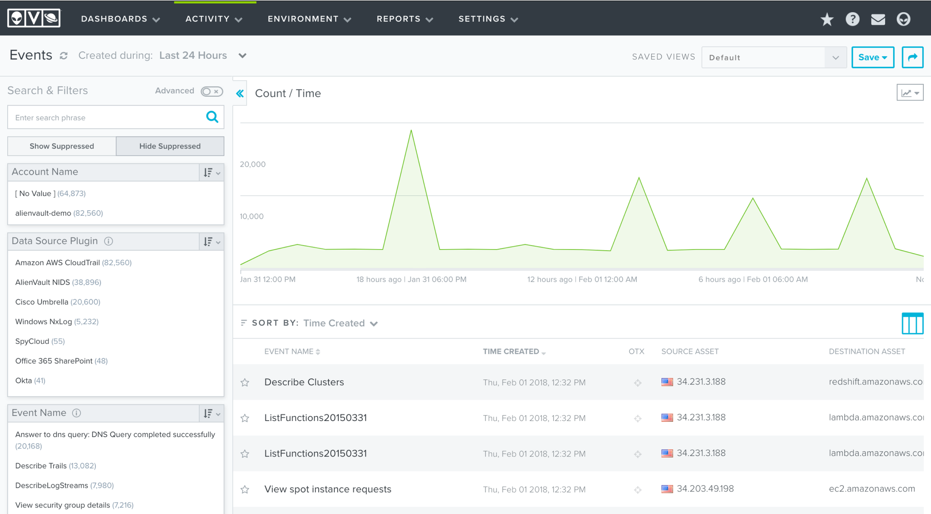Click the column settings icon above the table
931x514 pixels.
coord(912,322)
